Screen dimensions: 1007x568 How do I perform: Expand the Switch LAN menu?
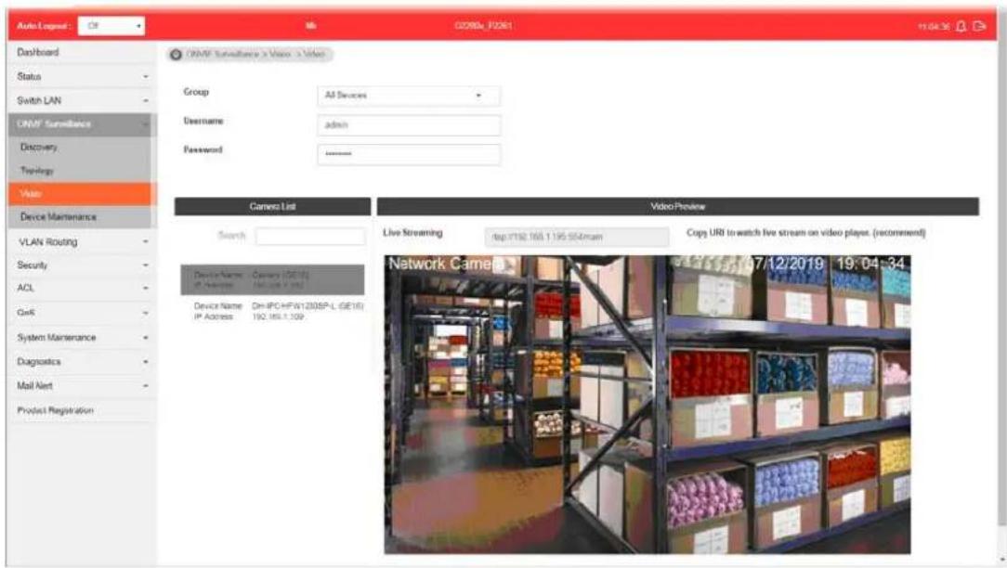click(x=82, y=101)
